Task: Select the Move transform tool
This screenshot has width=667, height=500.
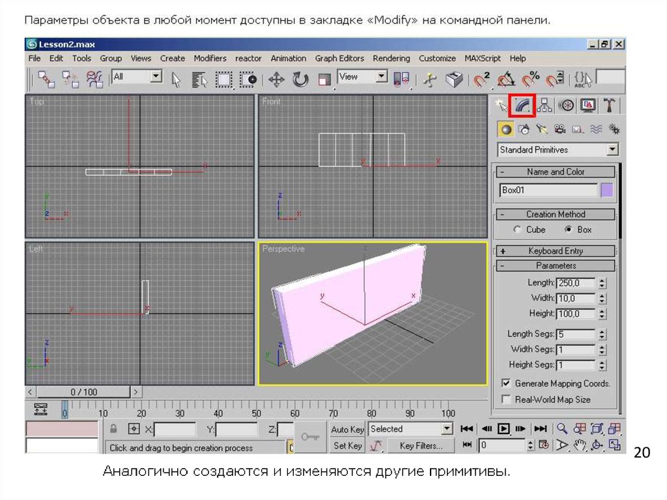Action: (276, 80)
